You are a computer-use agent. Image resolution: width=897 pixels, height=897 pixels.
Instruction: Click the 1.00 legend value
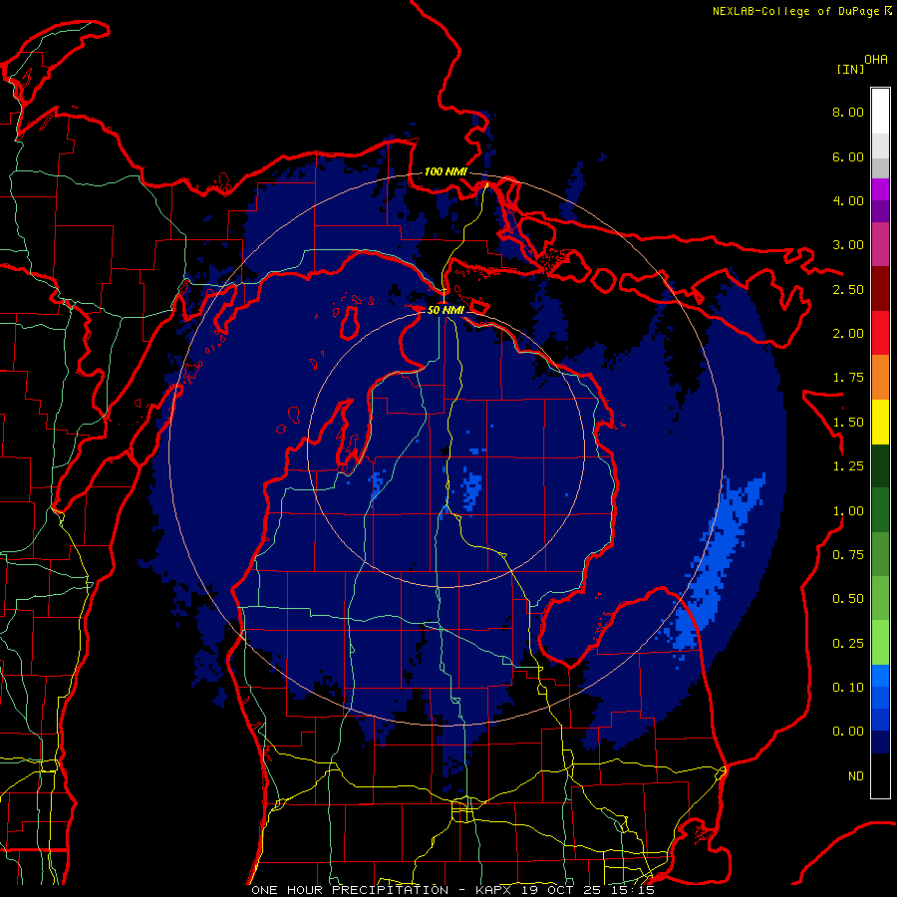pos(848,511)
